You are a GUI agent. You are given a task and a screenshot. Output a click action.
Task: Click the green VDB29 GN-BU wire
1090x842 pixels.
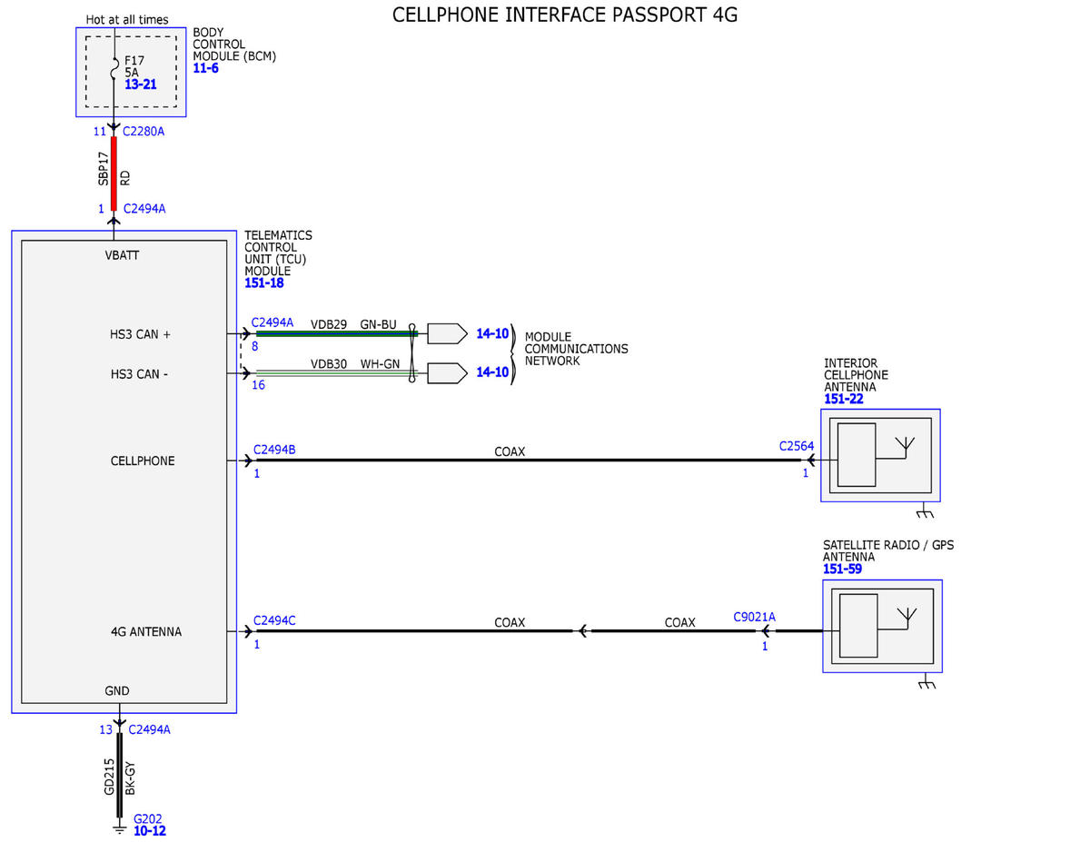click(x=336, y=334)
